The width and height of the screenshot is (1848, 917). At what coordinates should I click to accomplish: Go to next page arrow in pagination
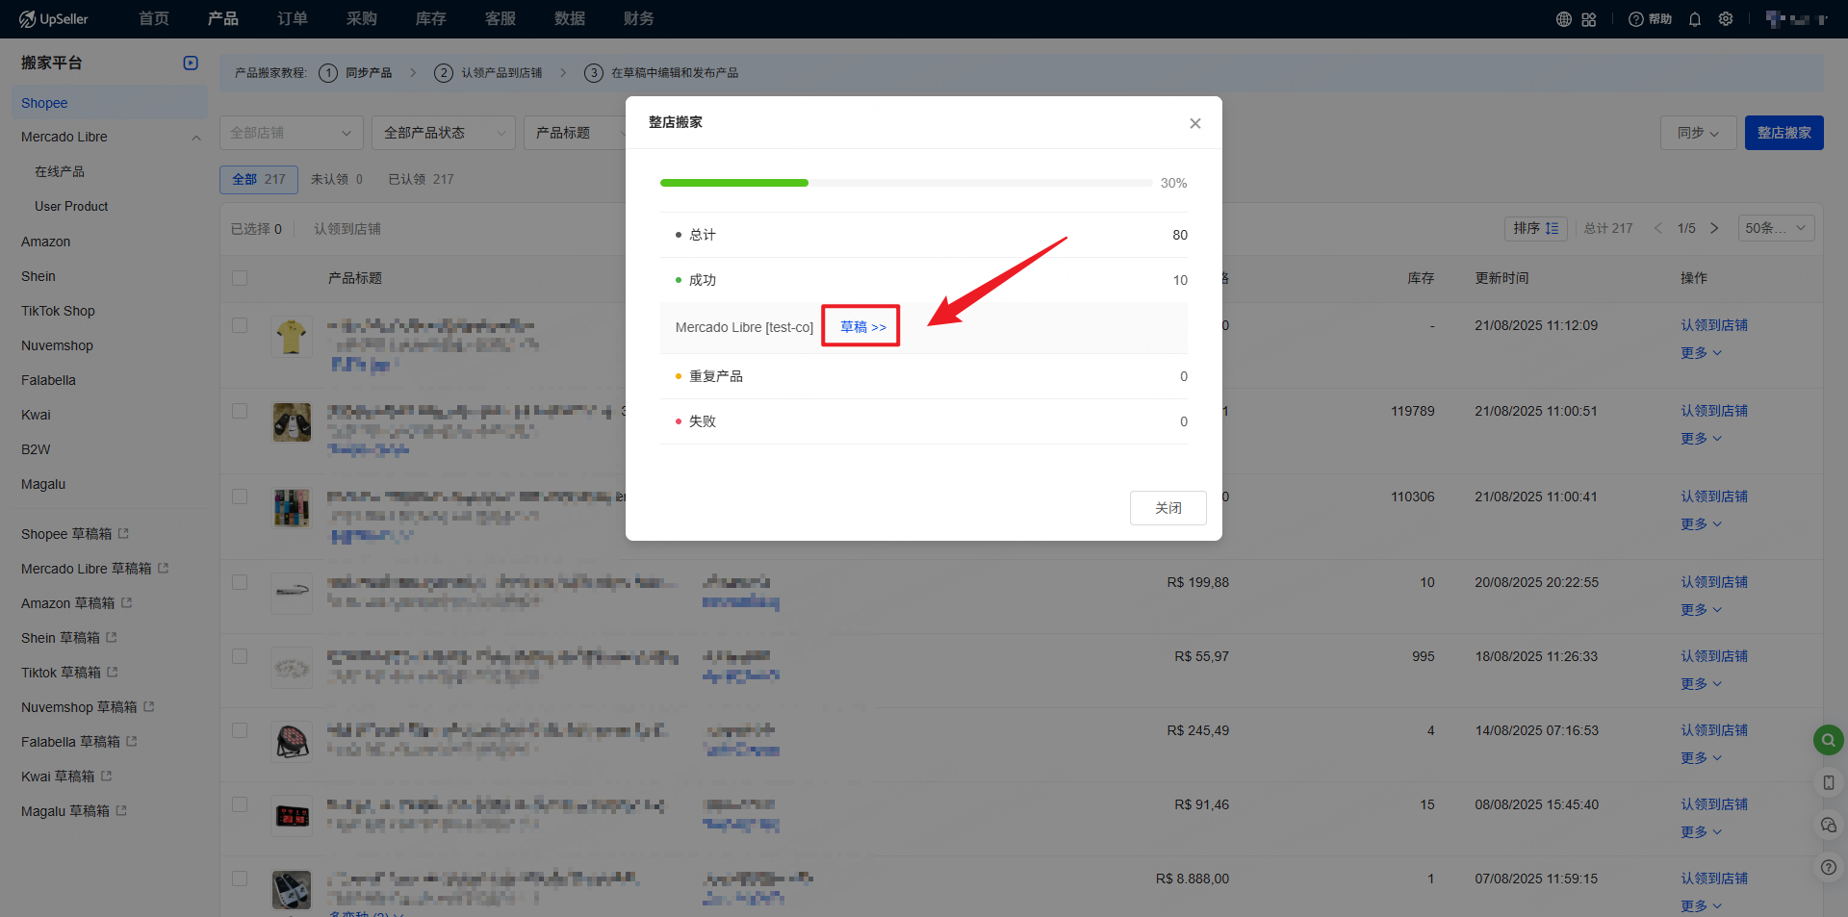click(1714, 228)
